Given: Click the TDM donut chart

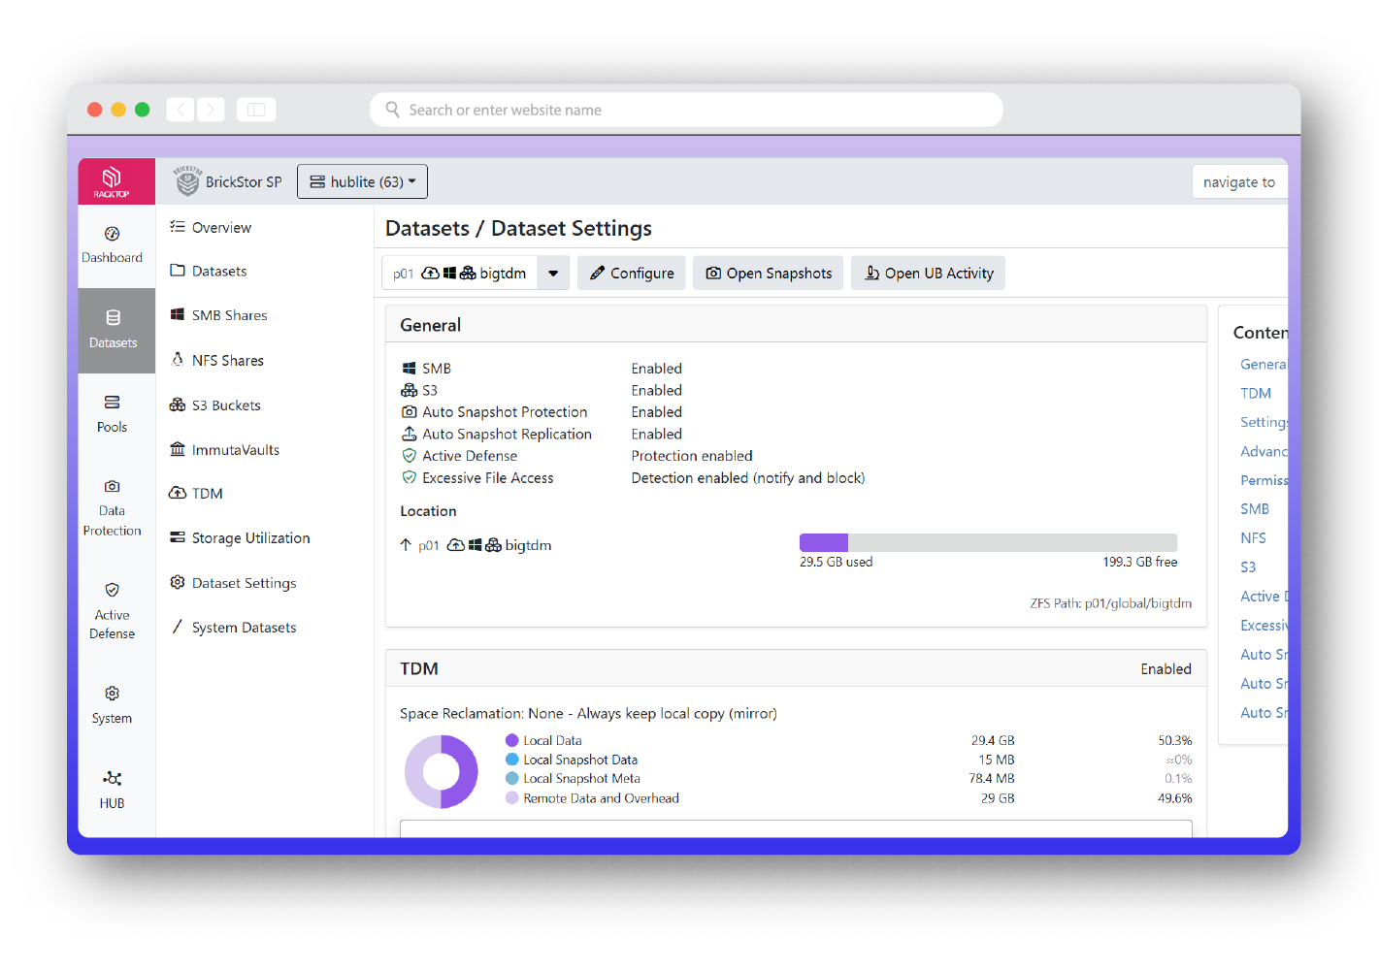Looking at the screenshot, I should pyautogui.click(x=441, y=771).
